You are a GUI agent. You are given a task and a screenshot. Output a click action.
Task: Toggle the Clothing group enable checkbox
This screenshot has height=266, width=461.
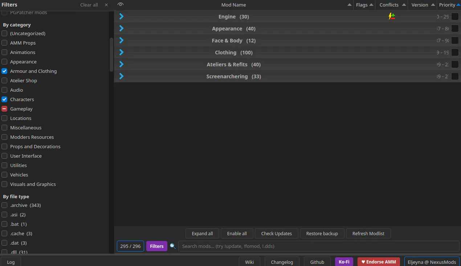click(455, 52)
